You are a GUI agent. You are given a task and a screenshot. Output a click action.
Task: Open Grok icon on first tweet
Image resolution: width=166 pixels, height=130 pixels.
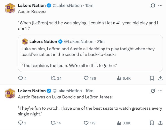[152, 6]
